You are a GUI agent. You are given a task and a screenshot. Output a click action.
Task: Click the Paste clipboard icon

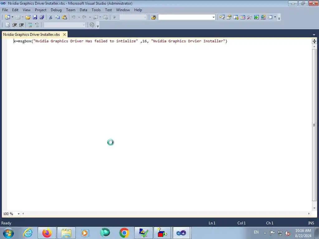pos(64,17)
